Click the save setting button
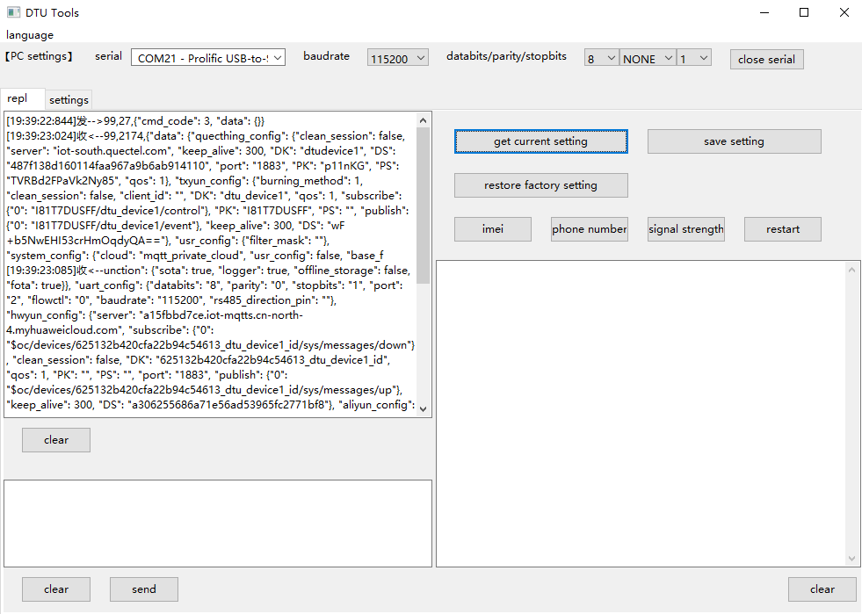 click(734, 141)
